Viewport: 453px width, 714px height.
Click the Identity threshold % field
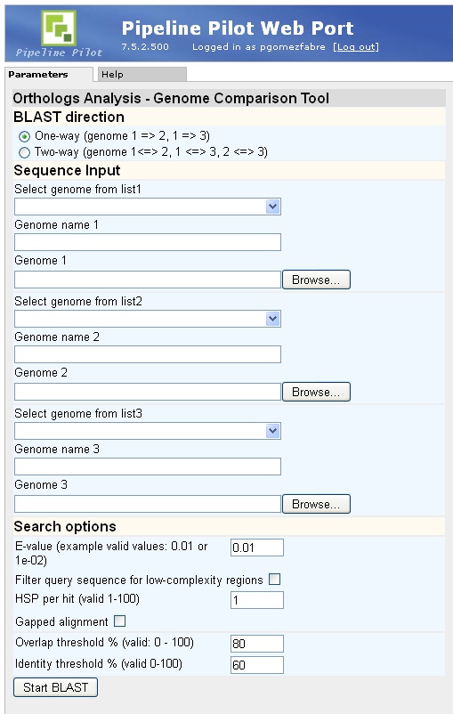click(257, 665)
